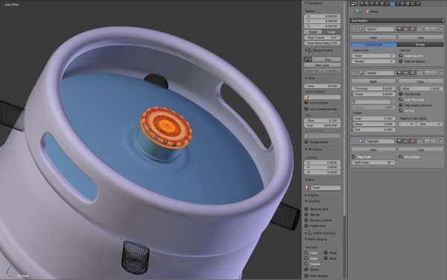Toggle EdgeSplit modifier render visibility icon
The image size is (447, 280).
click(399, 141)
